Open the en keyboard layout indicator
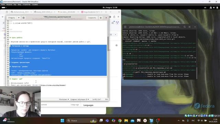The image size is (220, 124). pos(205,8)
